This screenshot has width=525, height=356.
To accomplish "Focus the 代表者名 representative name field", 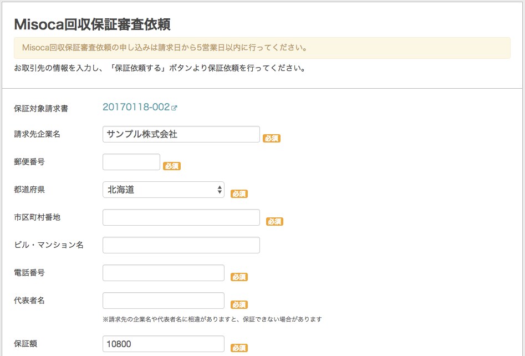I will (164, 301).
